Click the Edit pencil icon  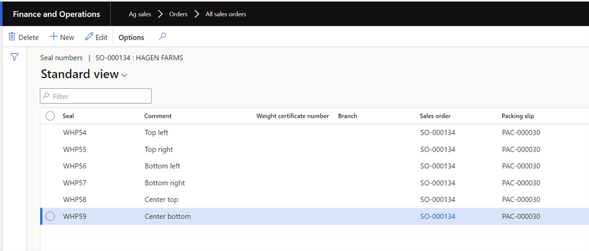point(89,37)
